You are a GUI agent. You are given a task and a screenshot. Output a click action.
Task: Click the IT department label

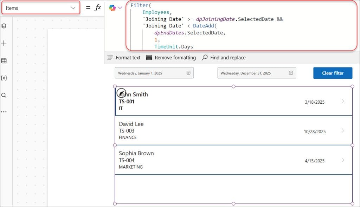[x=121, y=108]
